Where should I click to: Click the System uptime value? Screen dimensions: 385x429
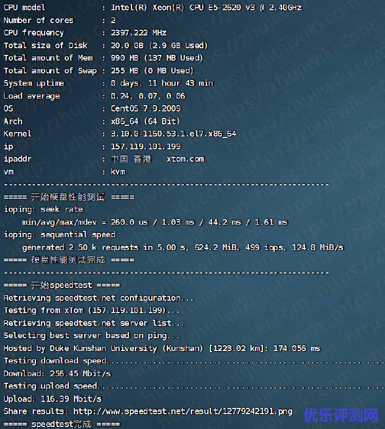[162, 83]
